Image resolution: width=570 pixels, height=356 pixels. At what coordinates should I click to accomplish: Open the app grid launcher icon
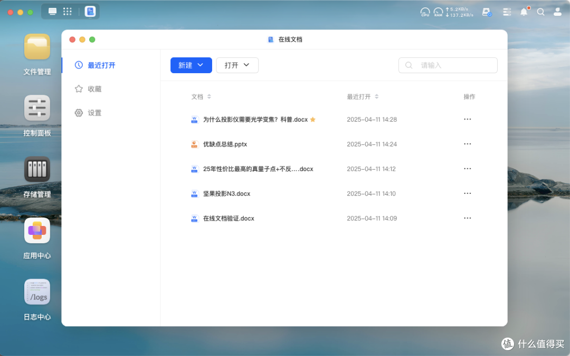click(x=67, y=12)
